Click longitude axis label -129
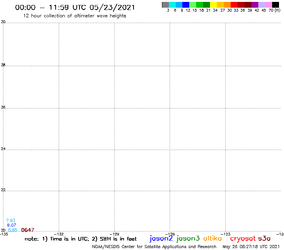 pos(114,234)
